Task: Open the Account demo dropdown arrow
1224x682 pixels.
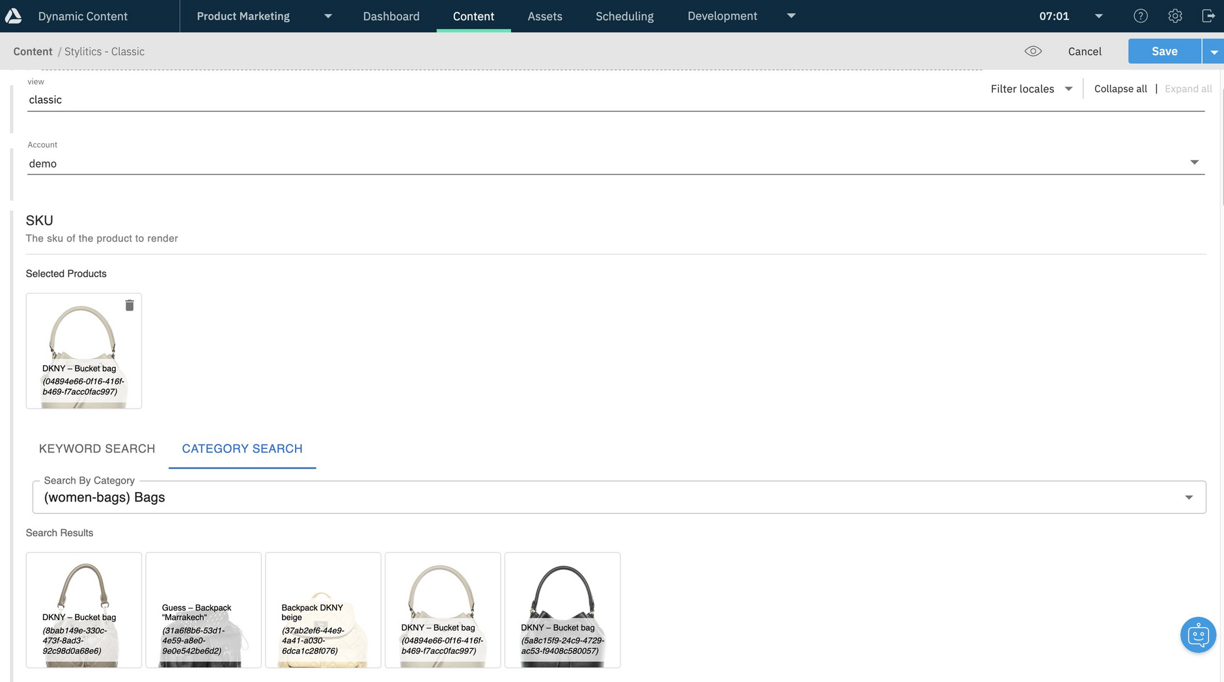Action: click(x=1194, y=162)
